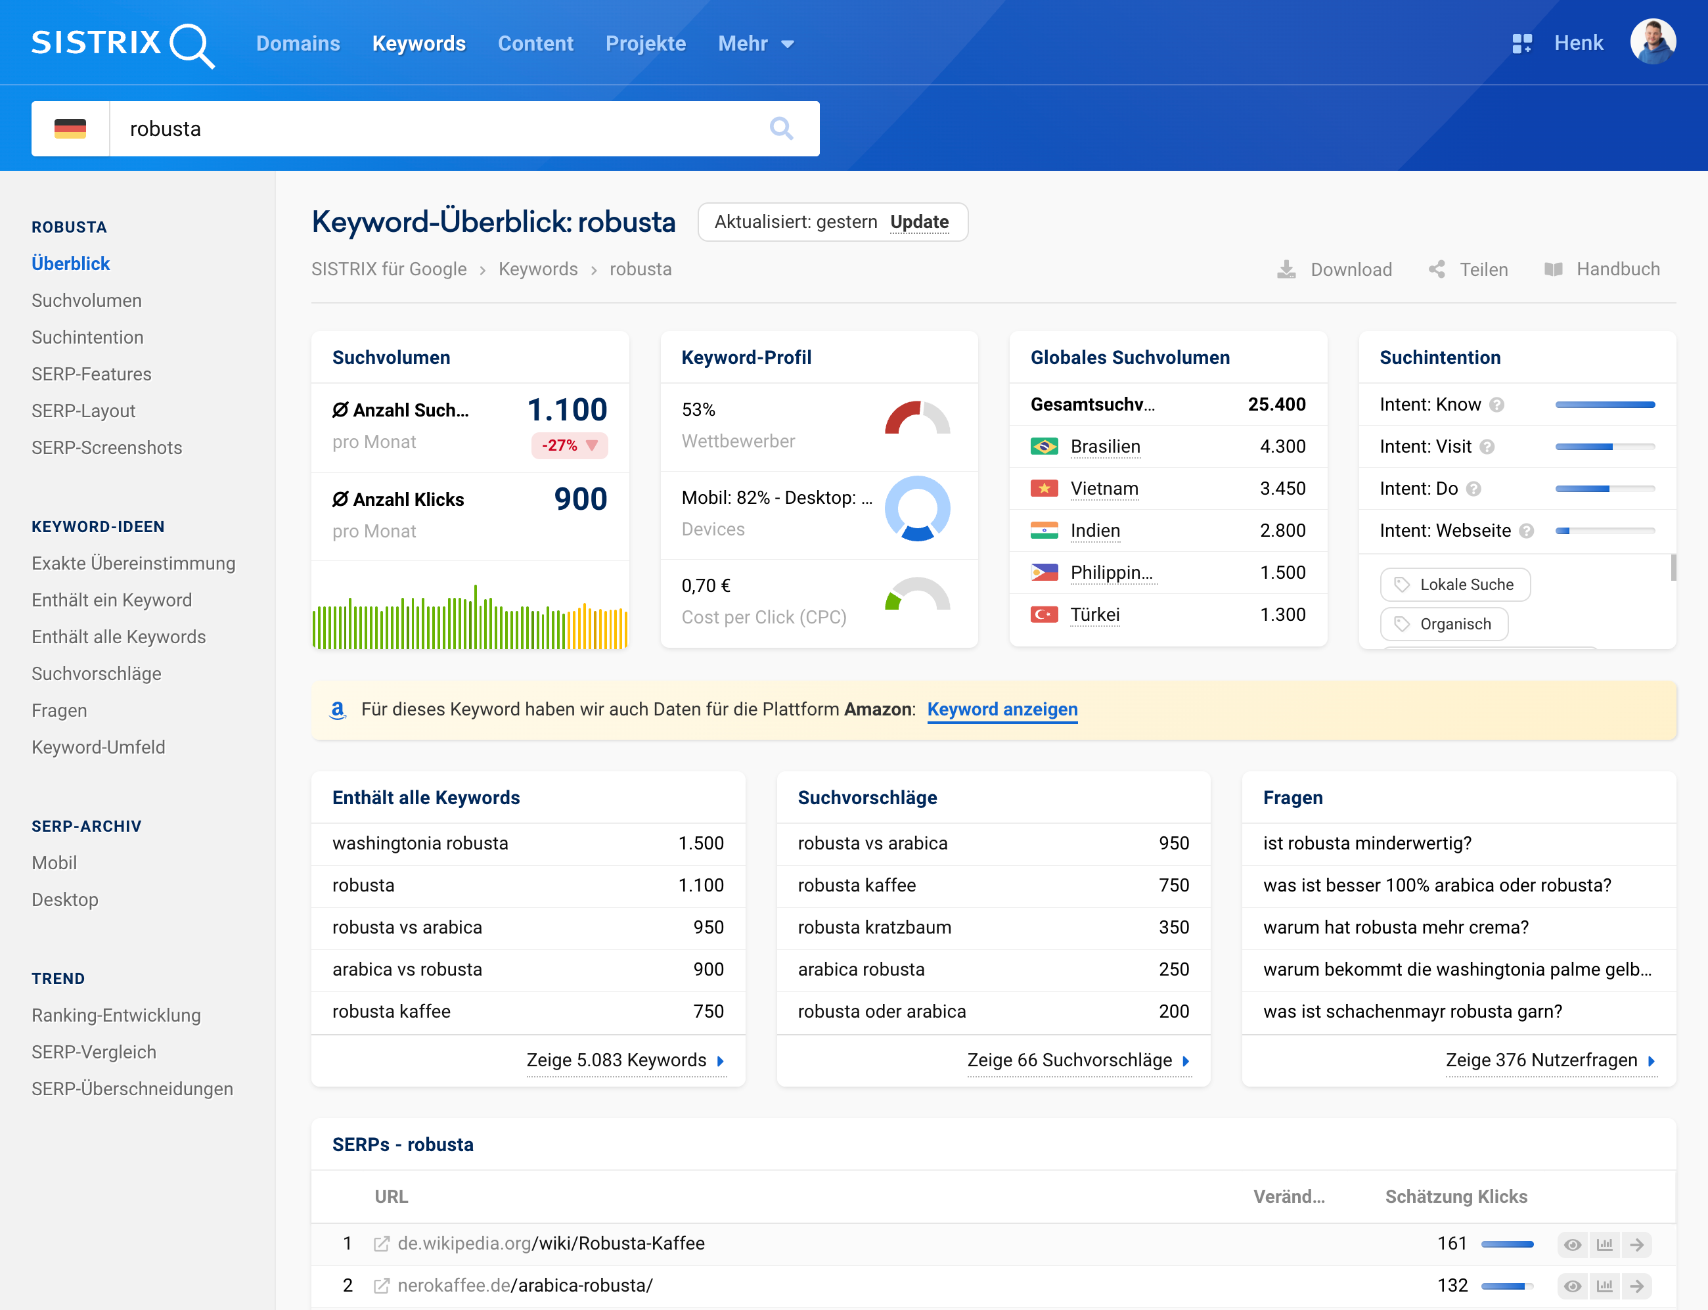Click the Update button
Screen dimensions: 1708x1310
point(919,222)
